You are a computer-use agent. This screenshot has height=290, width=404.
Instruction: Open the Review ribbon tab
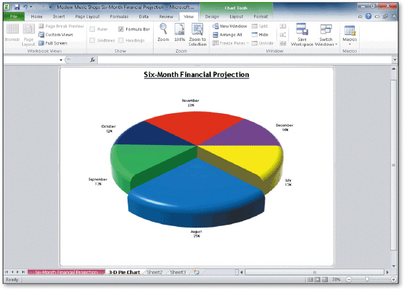[x=166, y=17]
